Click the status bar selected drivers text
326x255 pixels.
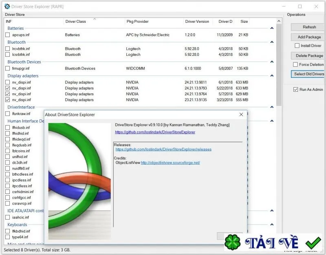click(x=37, y=250)
